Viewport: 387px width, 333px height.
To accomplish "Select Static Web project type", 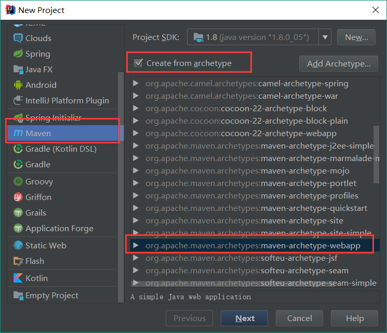I will (62, 245).
